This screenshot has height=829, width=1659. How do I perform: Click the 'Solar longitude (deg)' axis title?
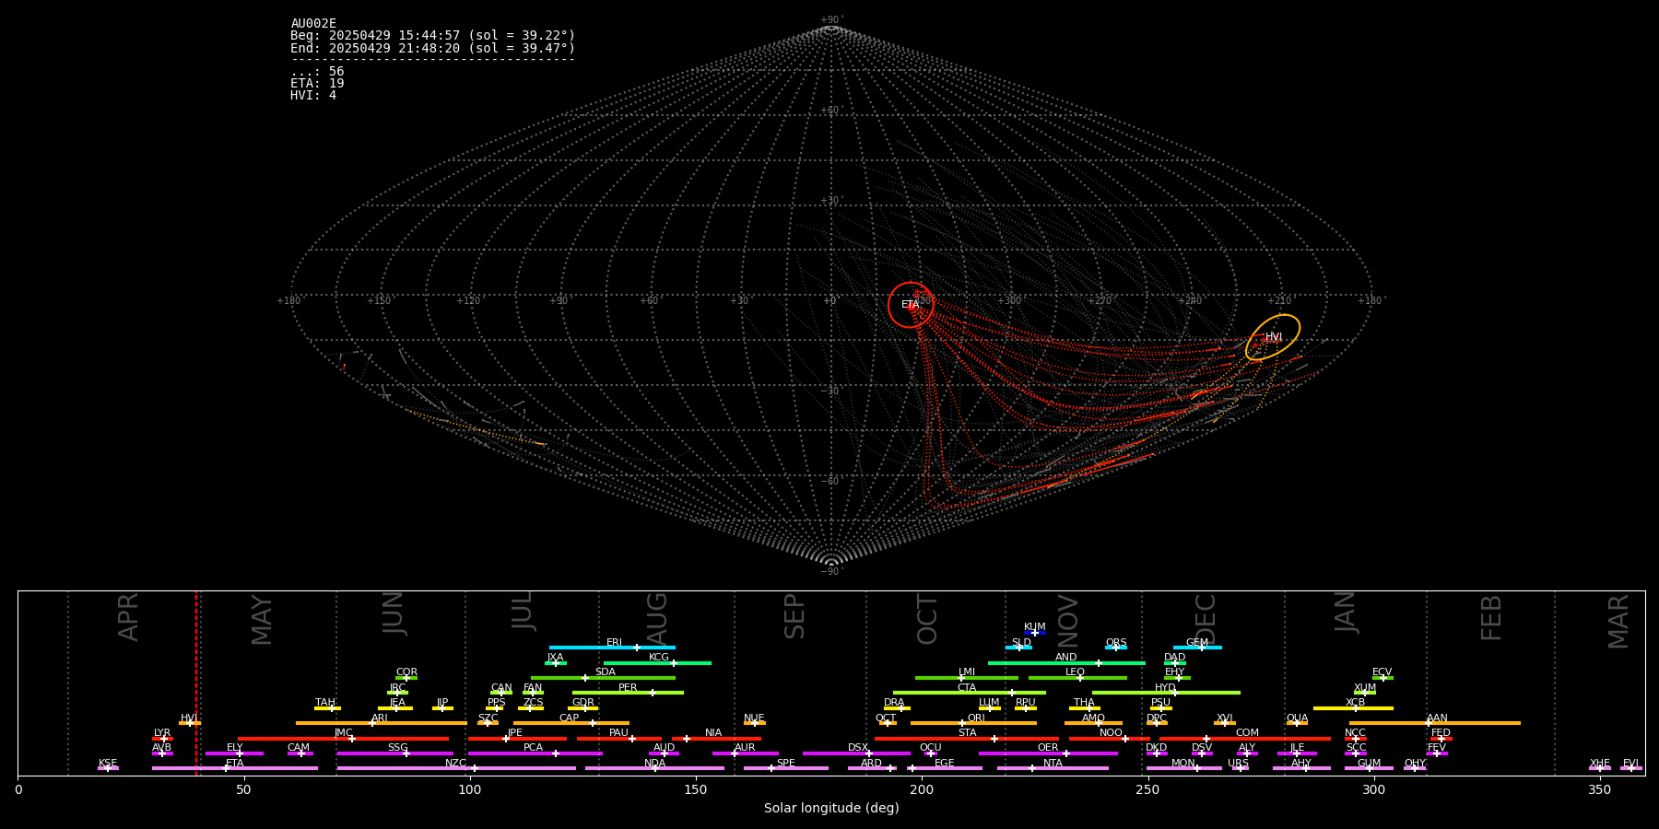click(x=831, y=808)
